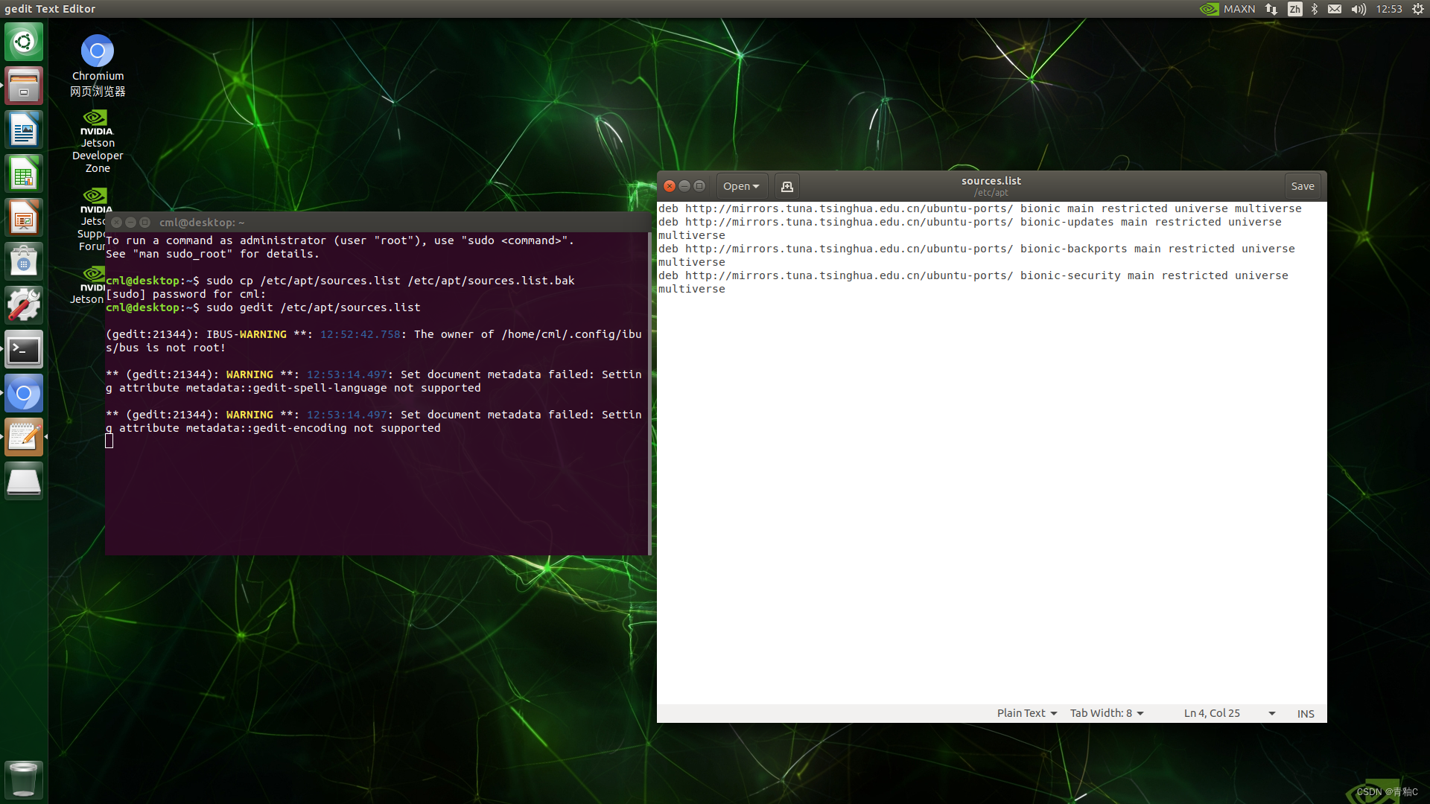Change the Plain Text syntax highlighting mode

pyautogui.click(x=1027, y=713)
